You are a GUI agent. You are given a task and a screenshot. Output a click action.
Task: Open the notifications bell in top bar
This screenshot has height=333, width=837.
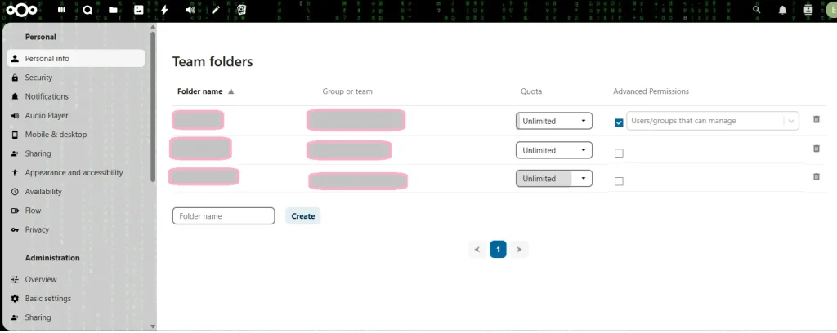click(782, 10)
